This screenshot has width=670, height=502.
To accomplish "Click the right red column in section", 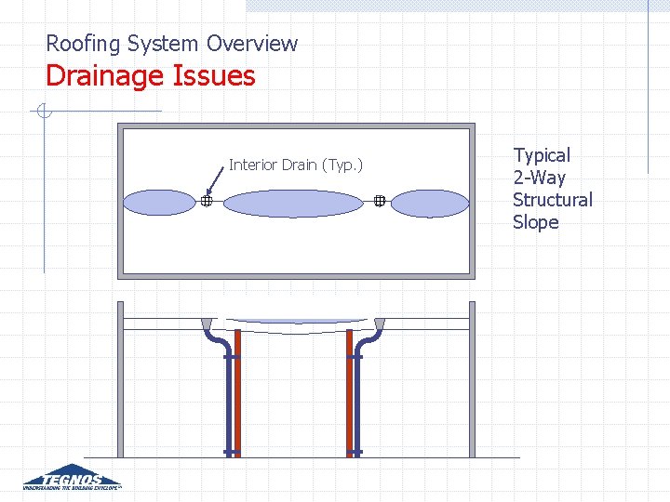I will [350, 393].
